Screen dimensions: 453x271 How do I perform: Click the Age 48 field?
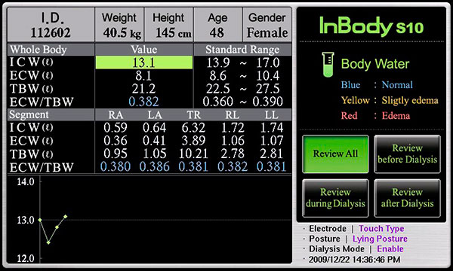tap(218, 25)
